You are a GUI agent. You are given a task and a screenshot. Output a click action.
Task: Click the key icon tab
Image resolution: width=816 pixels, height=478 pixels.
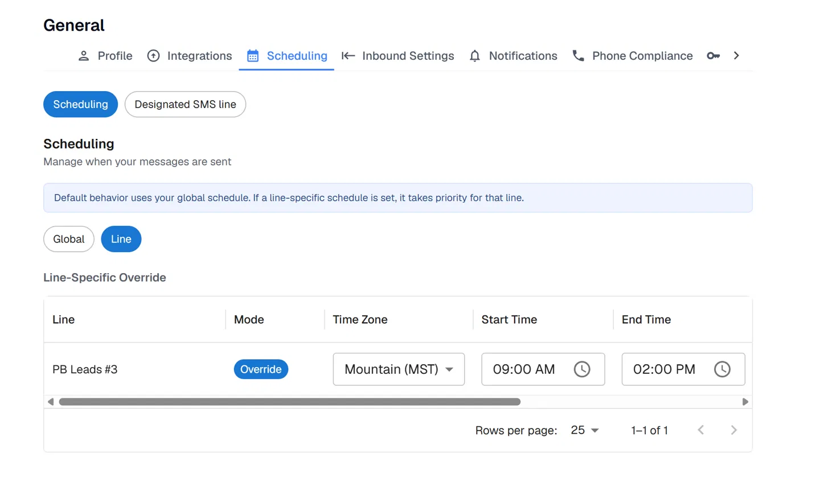713,56
